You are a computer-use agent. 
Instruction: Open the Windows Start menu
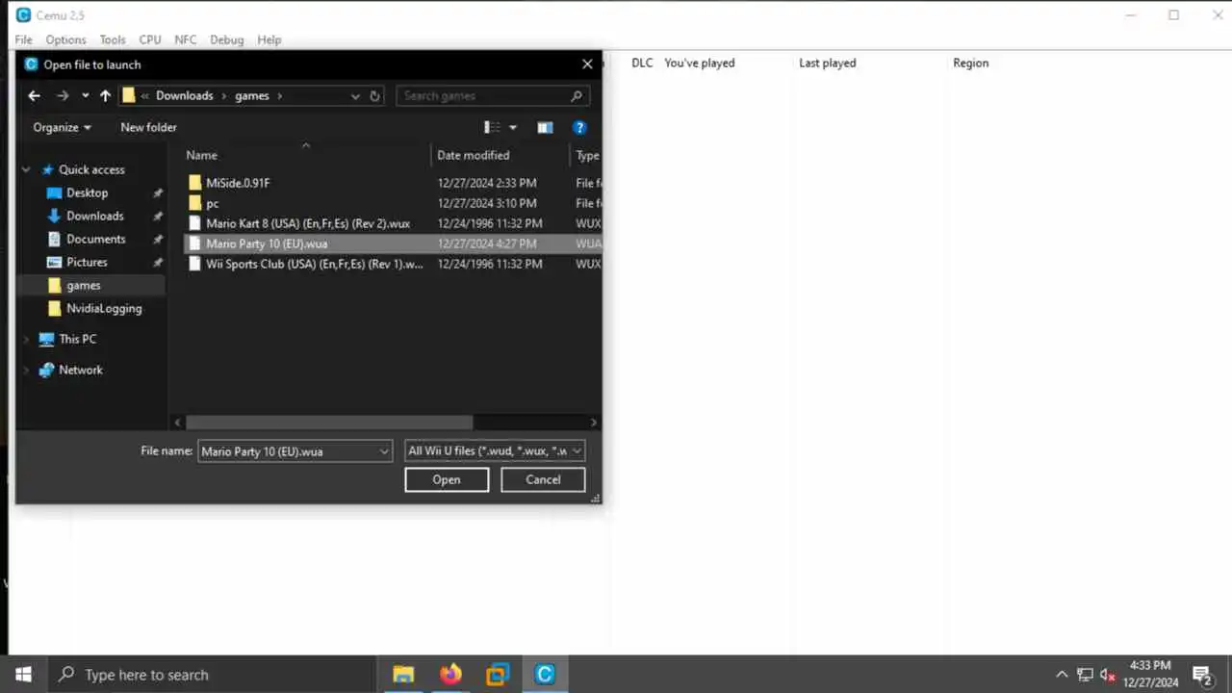(x=23, y=675)
